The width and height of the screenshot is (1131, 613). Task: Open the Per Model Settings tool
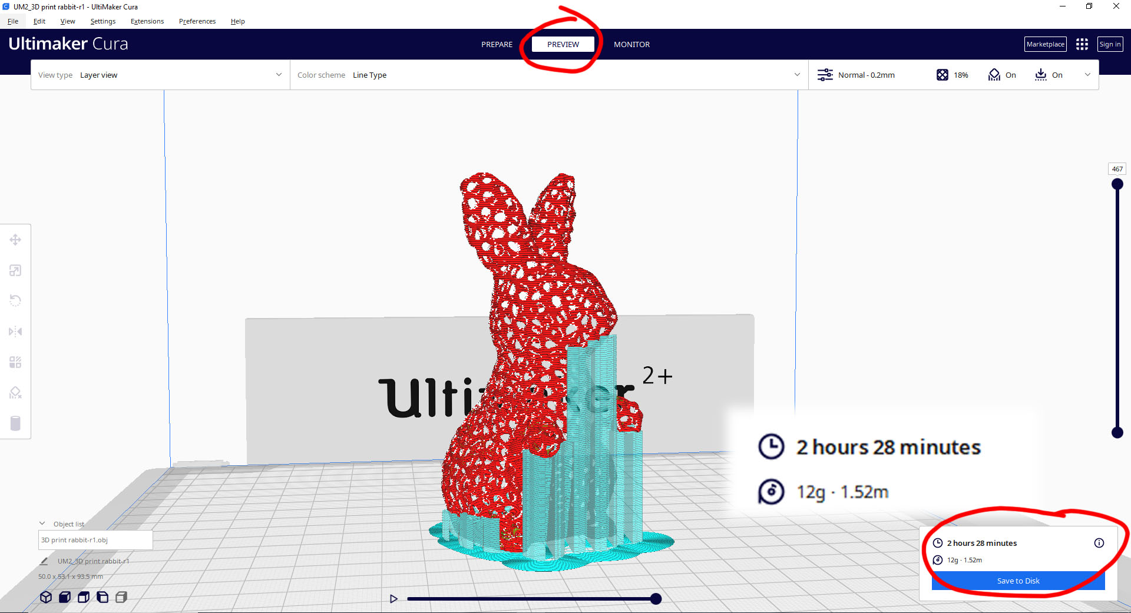[15, 362]
